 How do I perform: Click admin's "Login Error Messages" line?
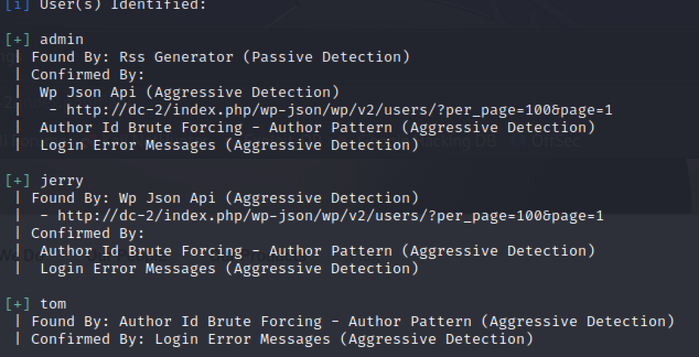(x=229, y=145)
